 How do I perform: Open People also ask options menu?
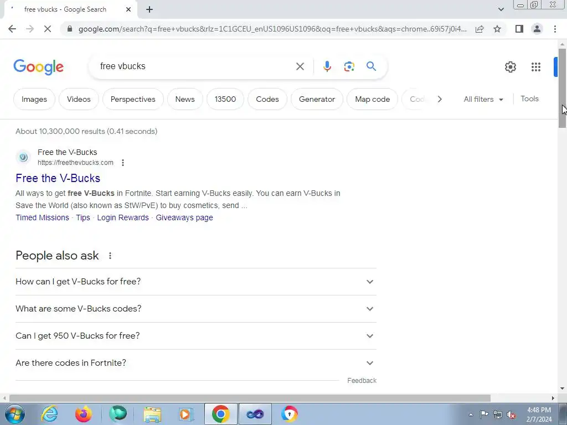(x=110, y=256)
